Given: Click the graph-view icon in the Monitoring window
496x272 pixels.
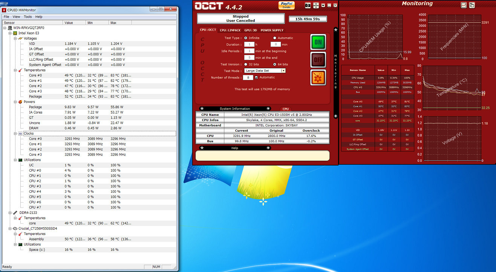Looking at the screenshot, I should coord(464,5).
